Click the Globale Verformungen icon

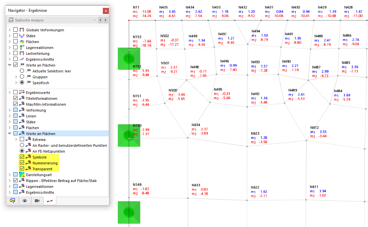click(22, 30)
